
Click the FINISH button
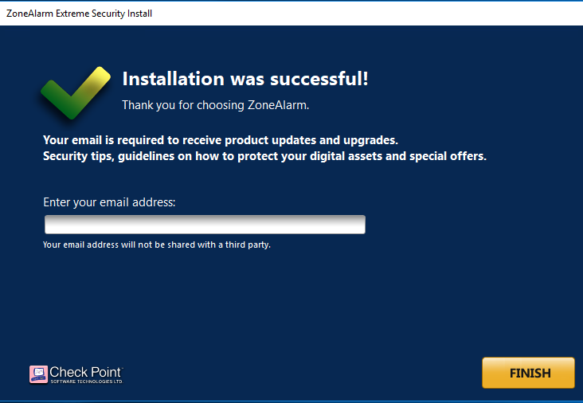528,373
